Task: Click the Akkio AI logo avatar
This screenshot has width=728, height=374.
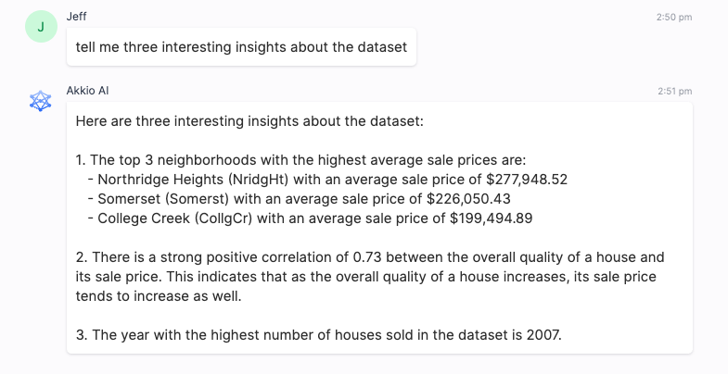Action: point(40,102)
